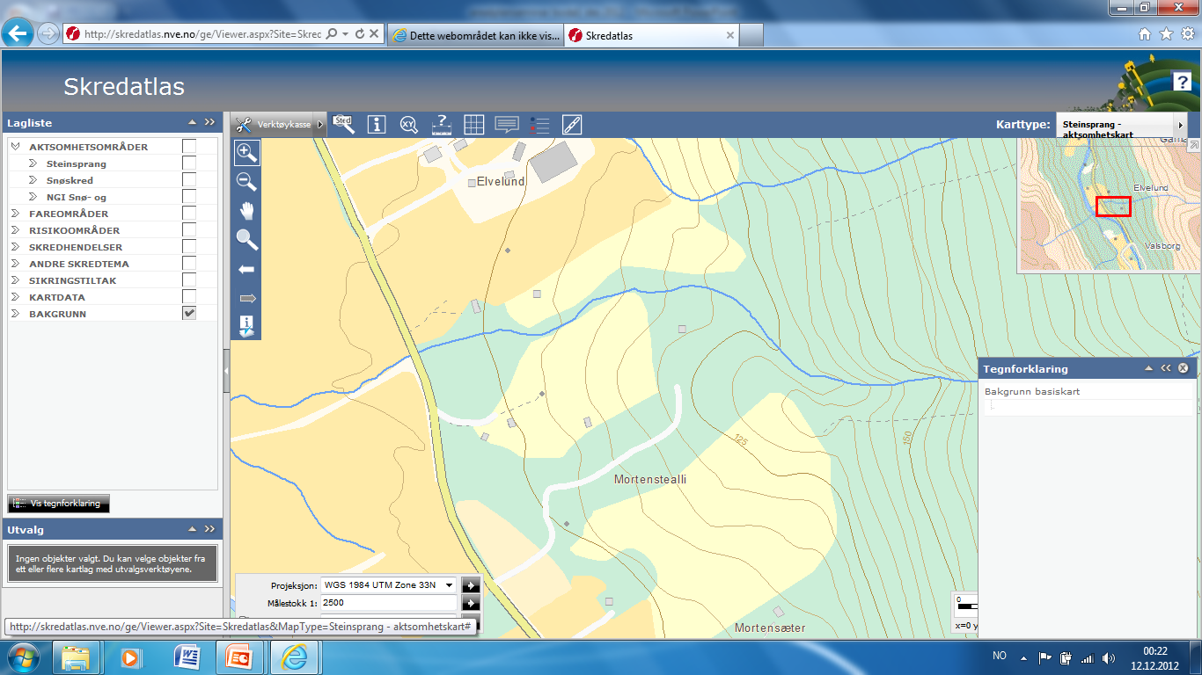The image size is (1202, 675).
Task: Open browser favorites star icon
Action: click(1166, 34)
